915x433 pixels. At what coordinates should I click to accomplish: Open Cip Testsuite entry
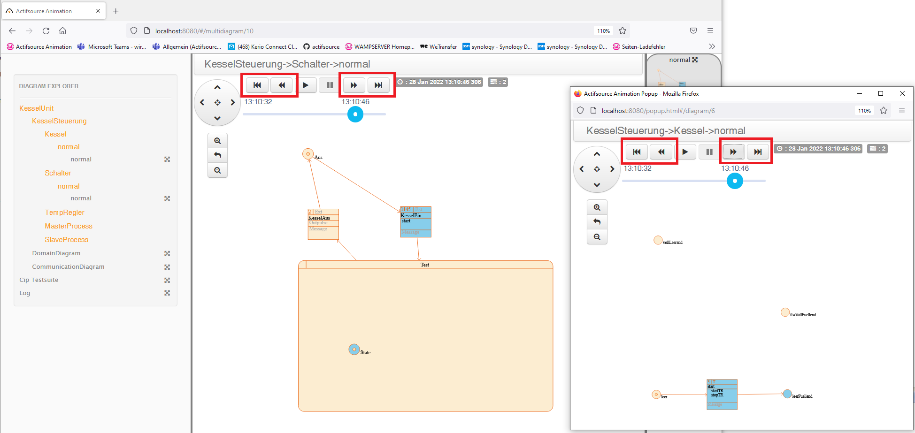coord(39,280)
